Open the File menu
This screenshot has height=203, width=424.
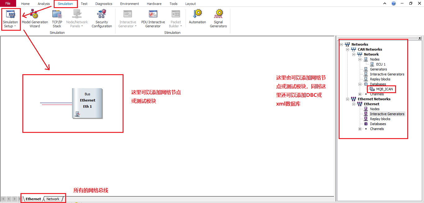click(8, 3)
